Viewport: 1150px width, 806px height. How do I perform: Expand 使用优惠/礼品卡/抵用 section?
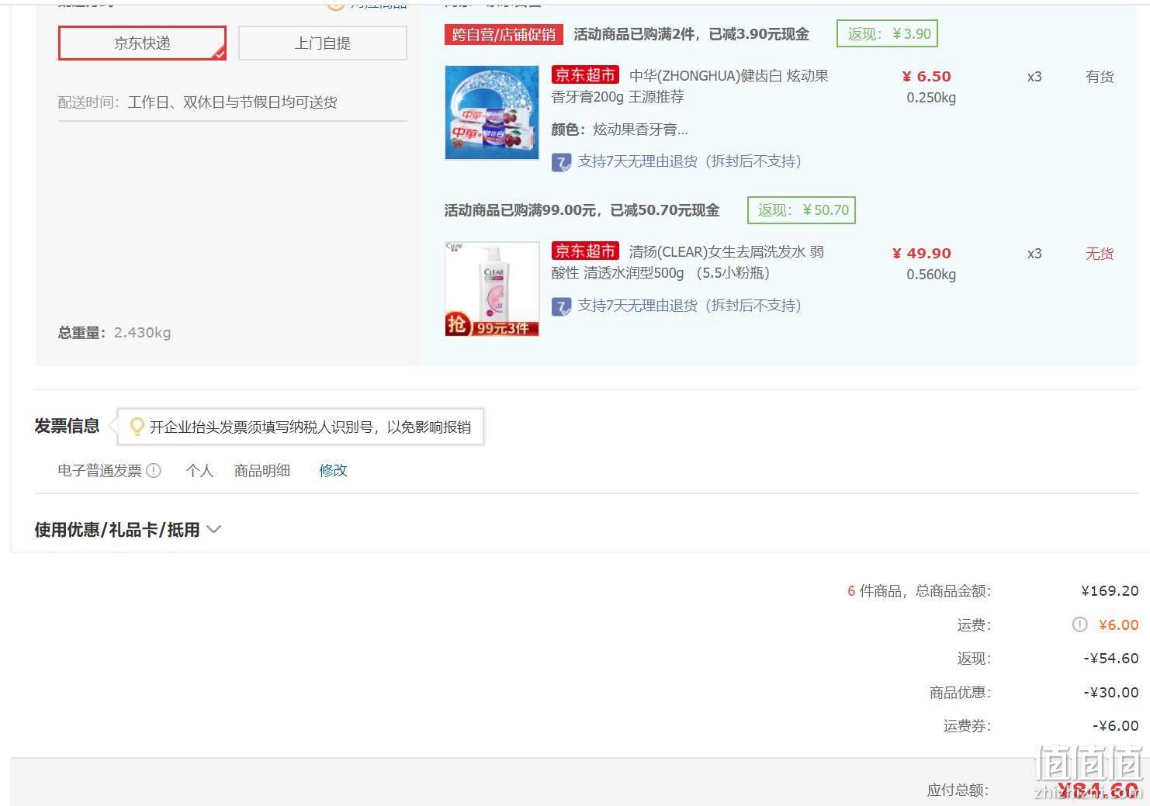(128, 530)
